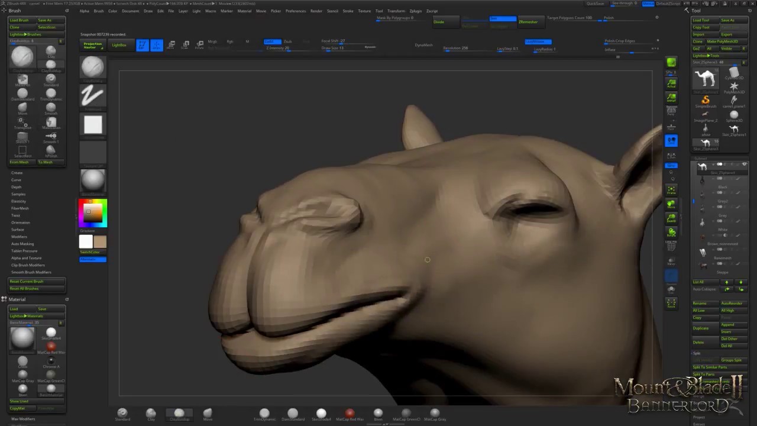This screenshot has width=757, height=426.
Task: Select the Cylinder3D tool
Action: point(734,73)
